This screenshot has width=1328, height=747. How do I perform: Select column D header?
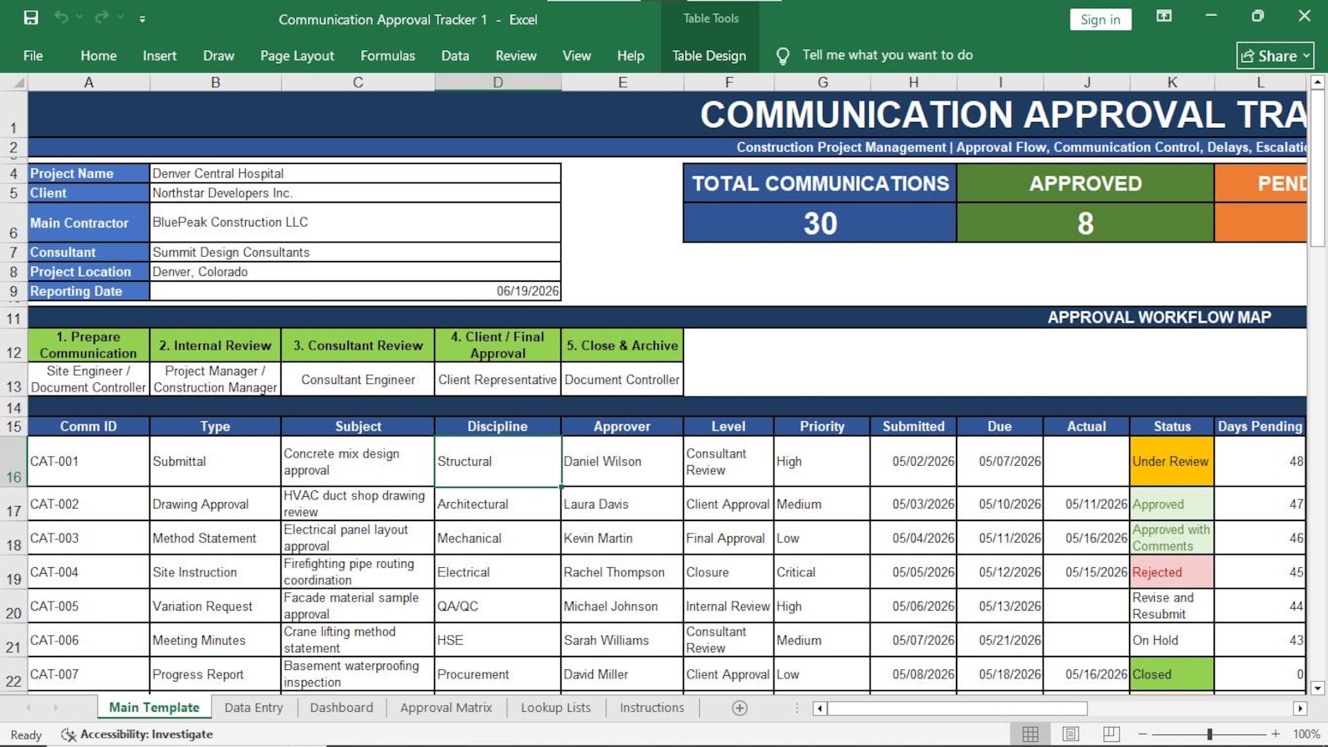pos(498,82)
